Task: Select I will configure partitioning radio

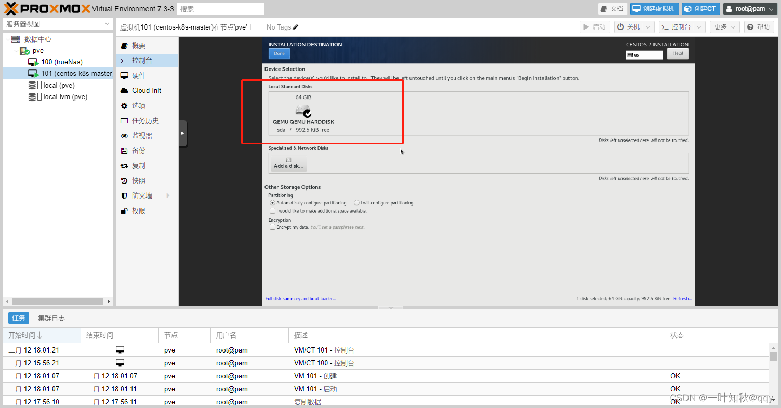Action: click(x=356, y=203)
